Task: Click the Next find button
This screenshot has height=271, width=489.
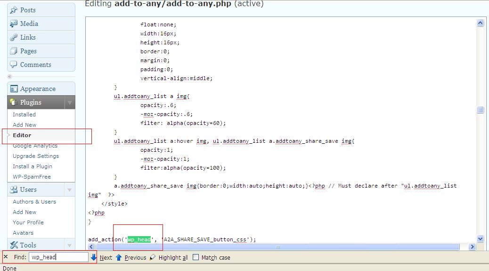Action: 106,258
